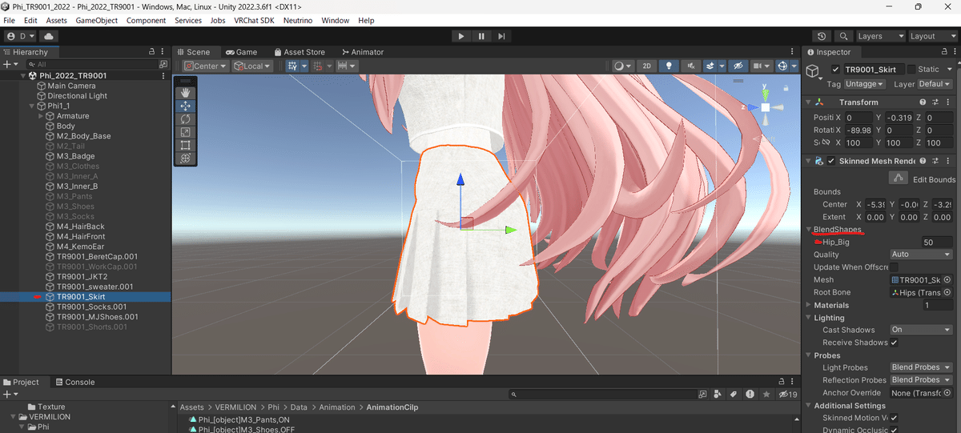Select the Rotate tool

click(x=185, y=119)
